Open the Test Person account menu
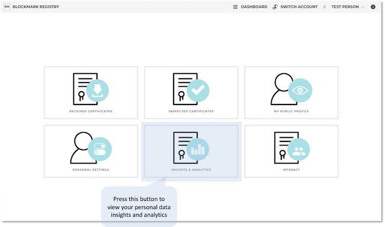Viewport: 385px width, 227px height. tap(345, 7)
